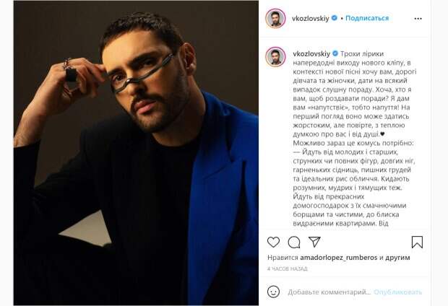Viewport: 448px width, 306px height.
Task: Click the verified badge in the caption
Action: pos(335,53)
